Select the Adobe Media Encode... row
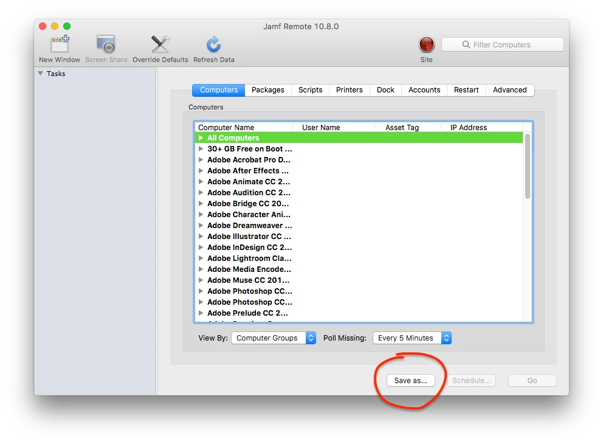The width and height of the screenshot is (603, 444). pyautogui.click(x=359, y=269)
